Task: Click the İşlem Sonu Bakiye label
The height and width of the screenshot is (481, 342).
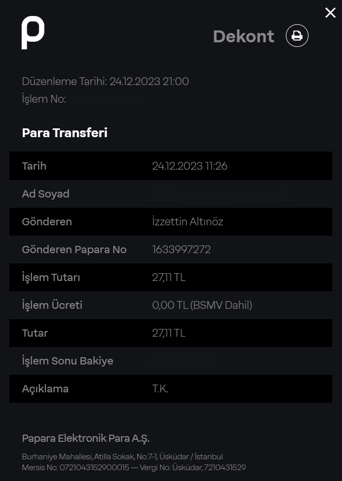Action: click(x=67, y=361)
